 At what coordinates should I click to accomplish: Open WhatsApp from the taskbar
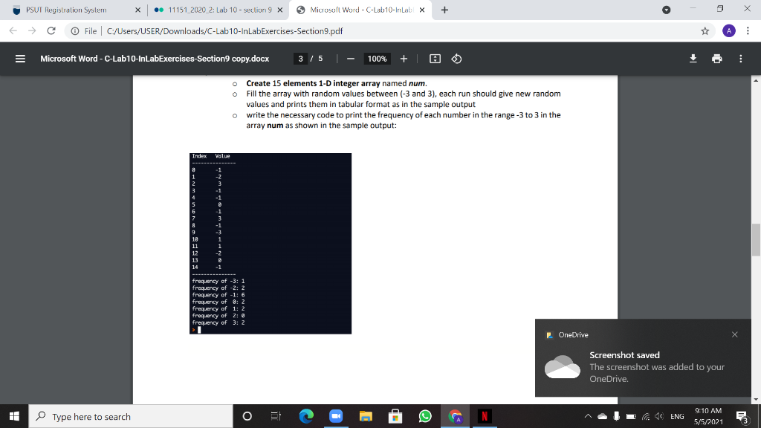425,416
